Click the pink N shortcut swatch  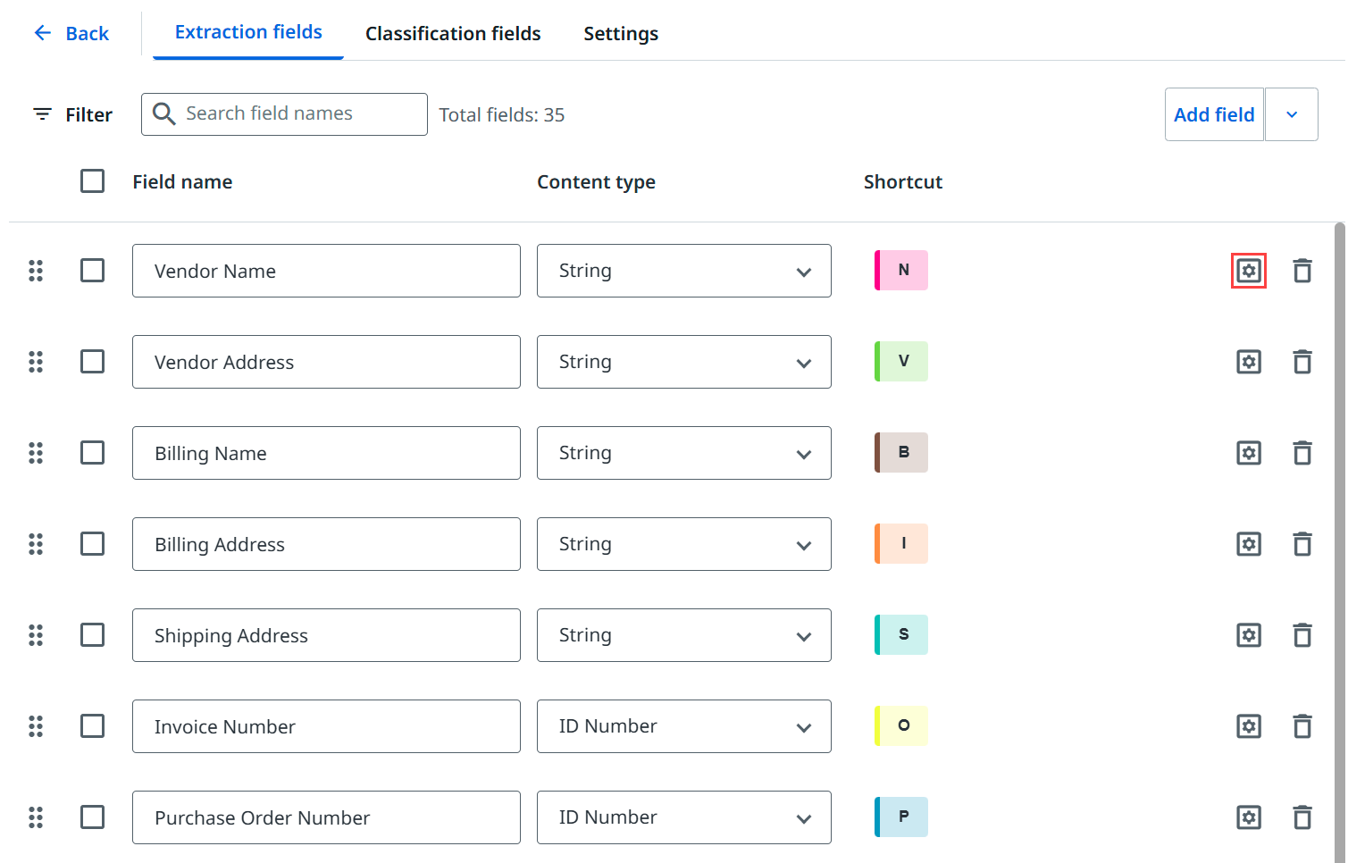901,271
